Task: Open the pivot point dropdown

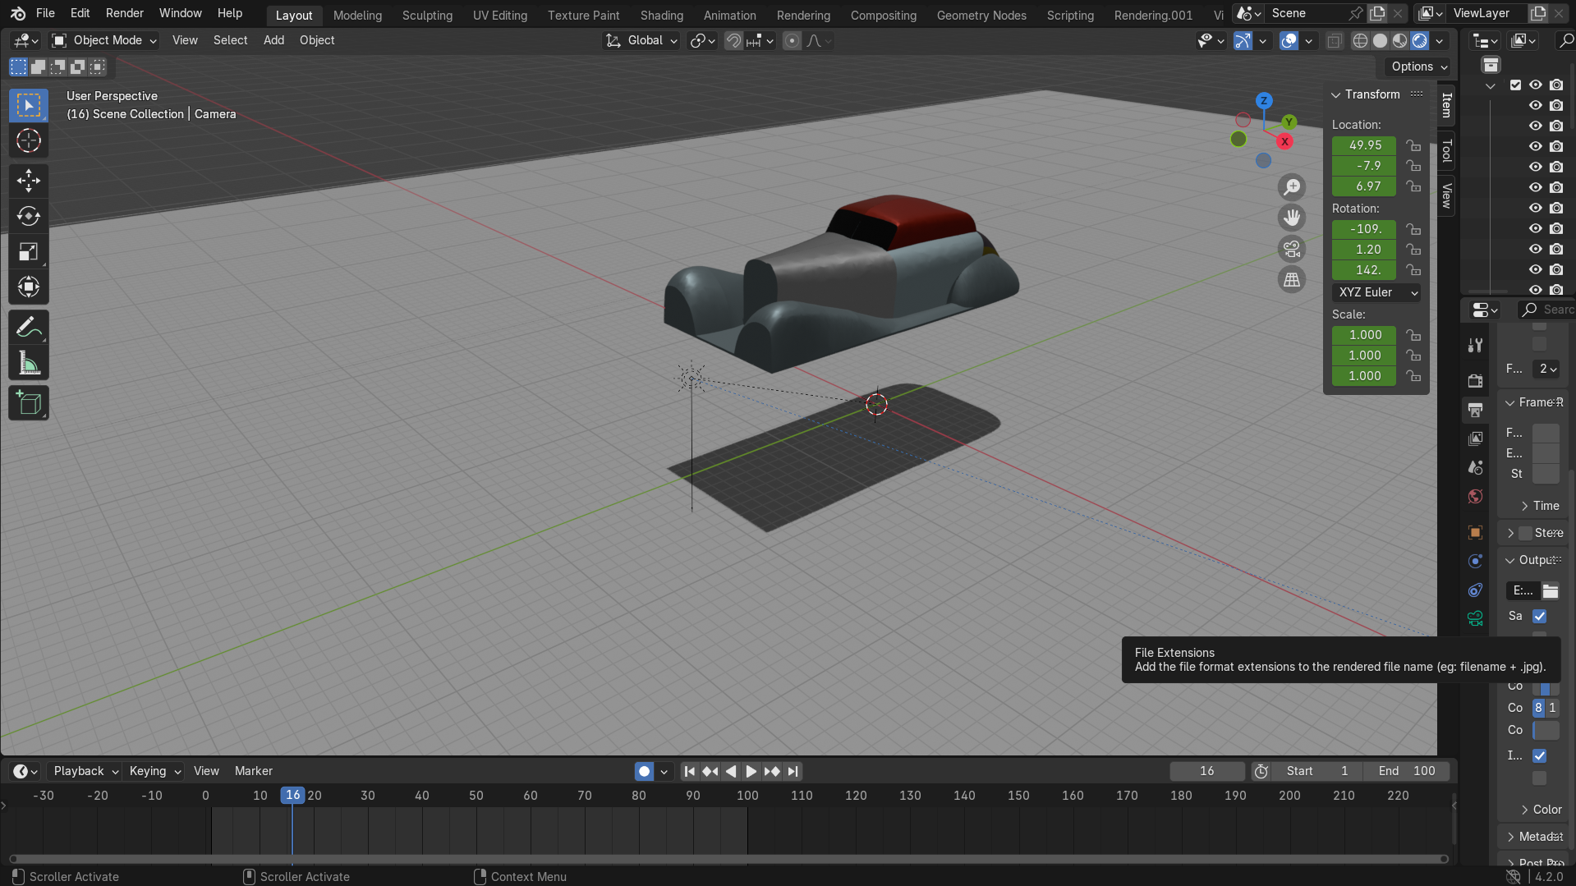Action: click(702, 40)
